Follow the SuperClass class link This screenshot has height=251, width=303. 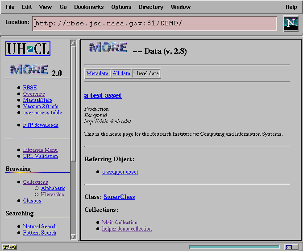pyautogui.click(x=119, y=197)
